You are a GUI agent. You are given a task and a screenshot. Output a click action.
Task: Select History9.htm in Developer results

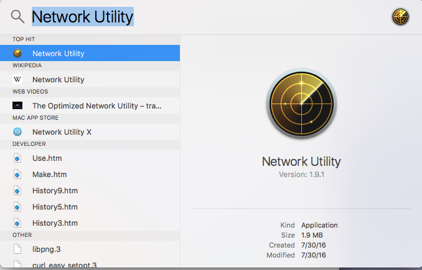pyautogui.click(x=90, y=190)
